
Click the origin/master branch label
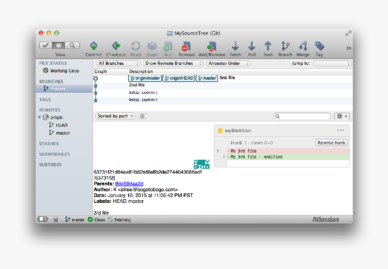145,78
